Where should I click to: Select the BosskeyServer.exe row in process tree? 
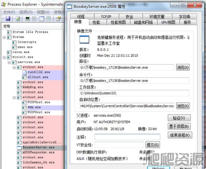[x=40, y=148]
